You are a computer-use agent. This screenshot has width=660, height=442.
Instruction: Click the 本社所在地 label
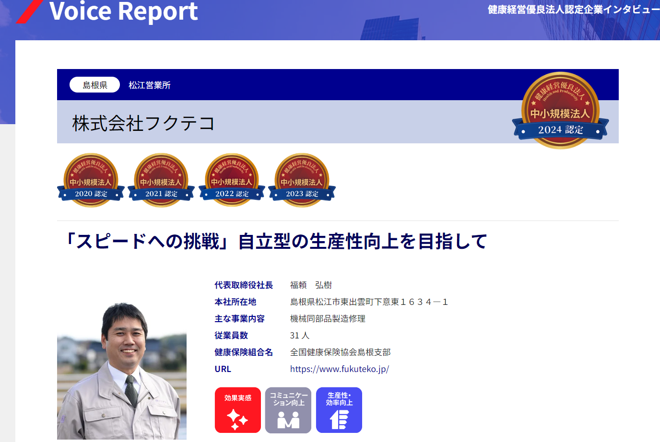click(x=236, y=302)
